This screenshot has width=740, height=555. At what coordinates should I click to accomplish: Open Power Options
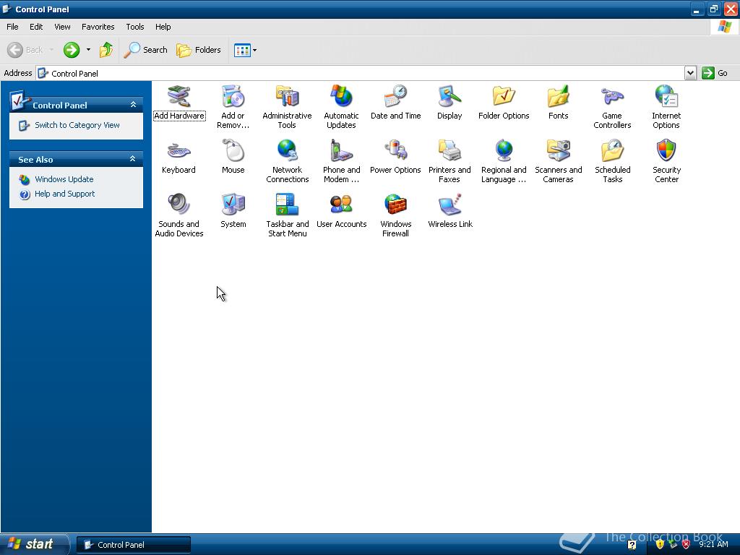click(395, 157)
